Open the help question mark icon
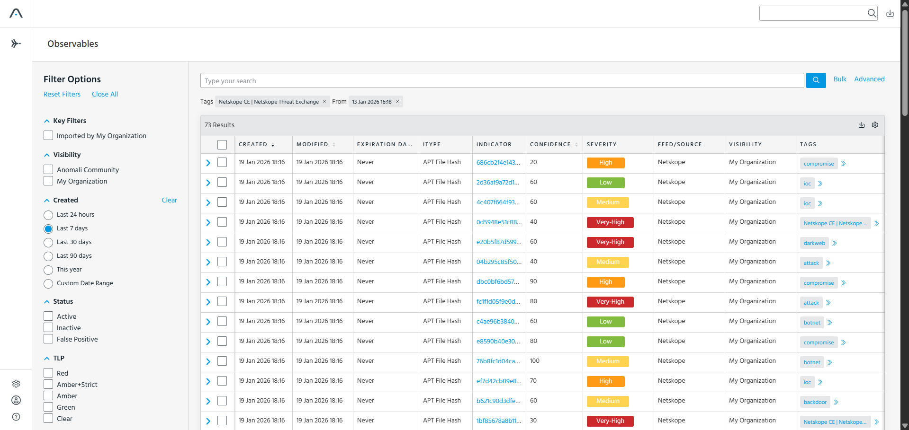 (16, 417)
